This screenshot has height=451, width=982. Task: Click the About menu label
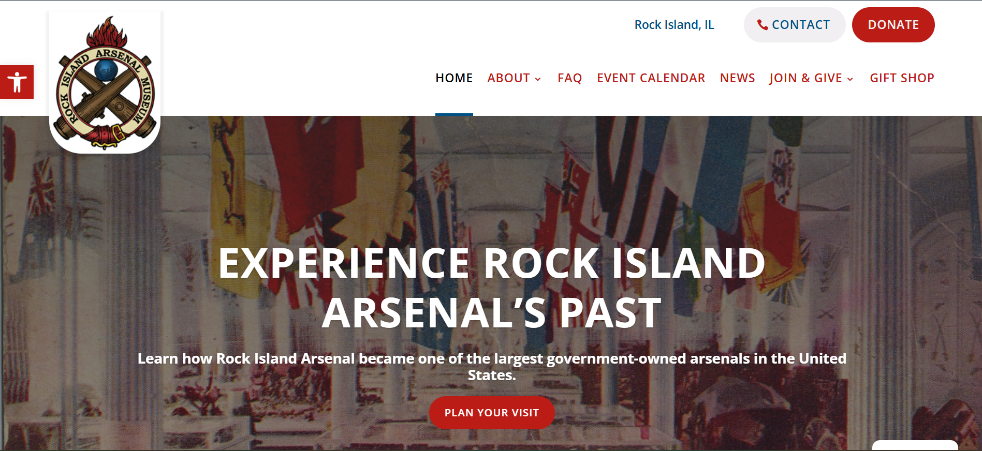pyautogui.click(x=508, y=78)
